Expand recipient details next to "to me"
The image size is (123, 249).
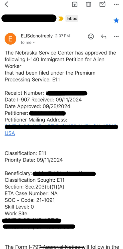pyautogui.click(x=28, y=43)
